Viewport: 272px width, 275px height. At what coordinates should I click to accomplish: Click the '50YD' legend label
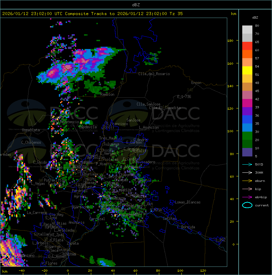[x=259, y=165]
